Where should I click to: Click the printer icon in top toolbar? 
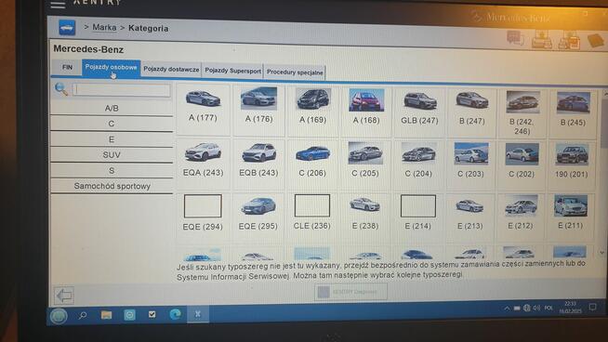tap(542, 39)
